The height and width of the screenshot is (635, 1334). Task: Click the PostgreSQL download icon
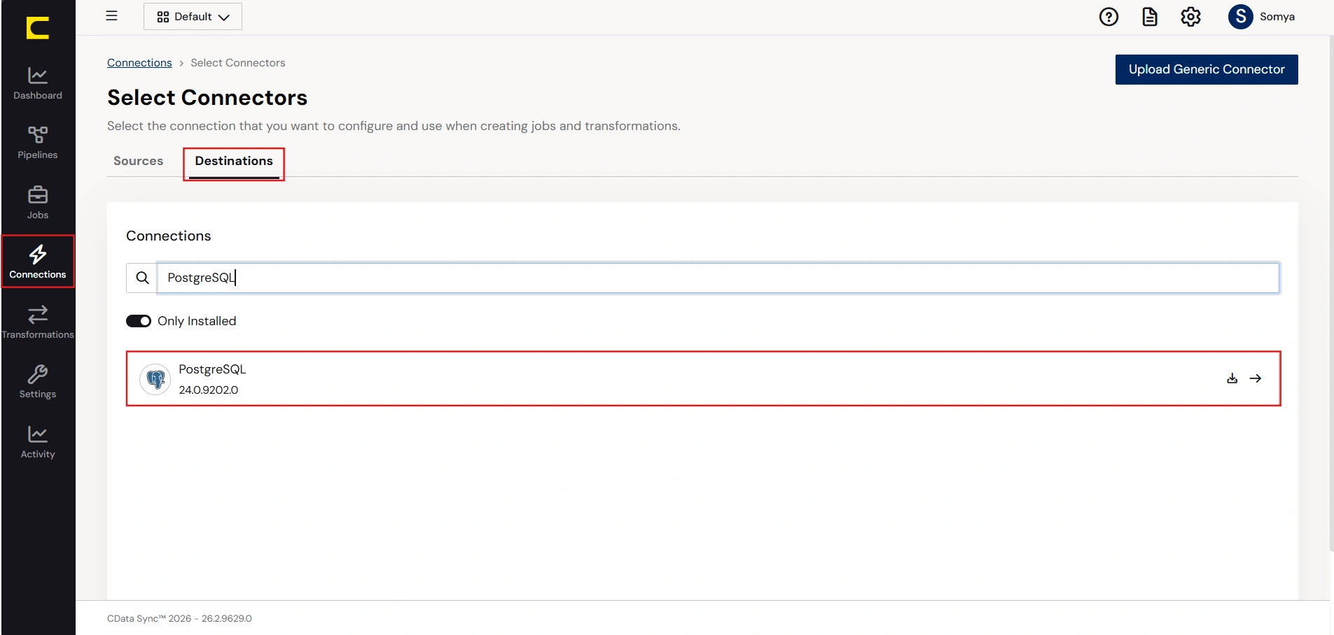click(x=1232, y=378)
